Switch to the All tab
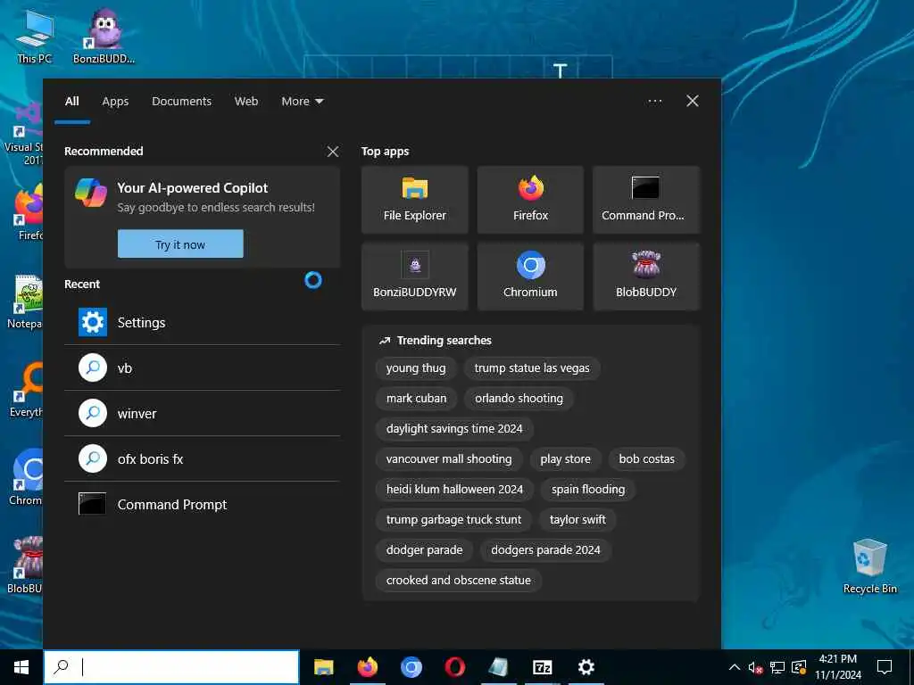 [x=72, y=102]
